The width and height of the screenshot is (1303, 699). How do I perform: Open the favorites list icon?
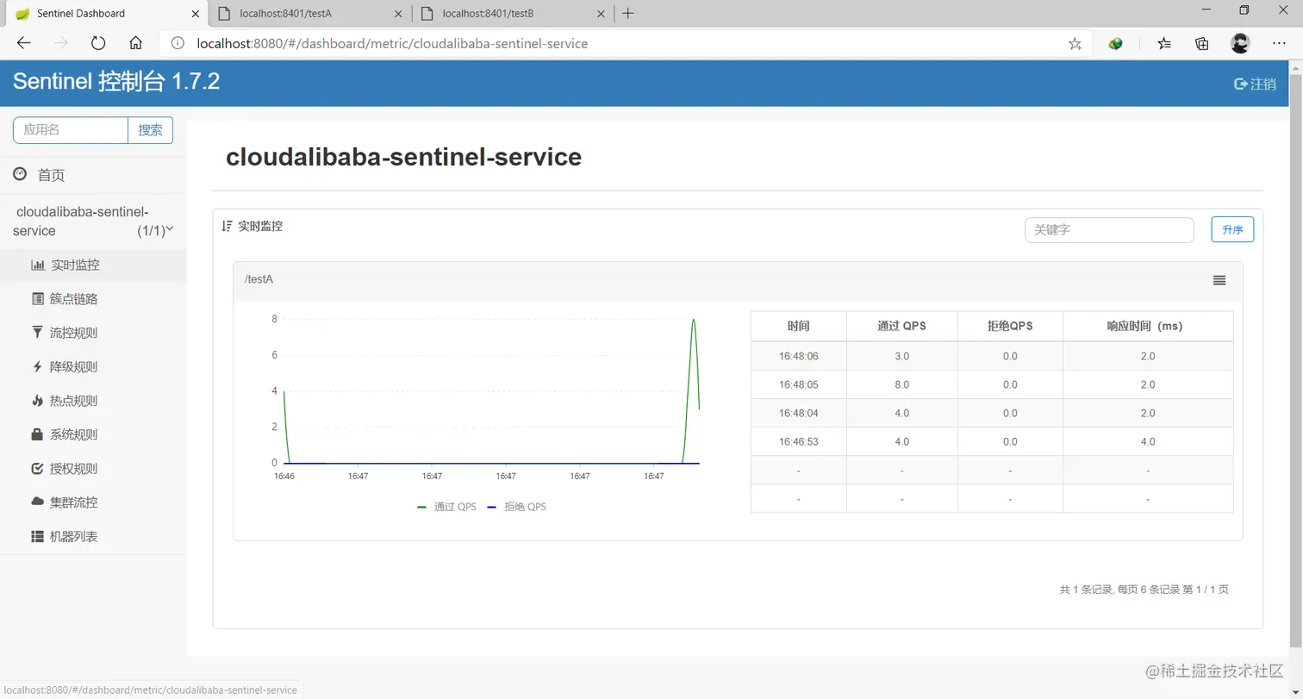point(1164,43)
